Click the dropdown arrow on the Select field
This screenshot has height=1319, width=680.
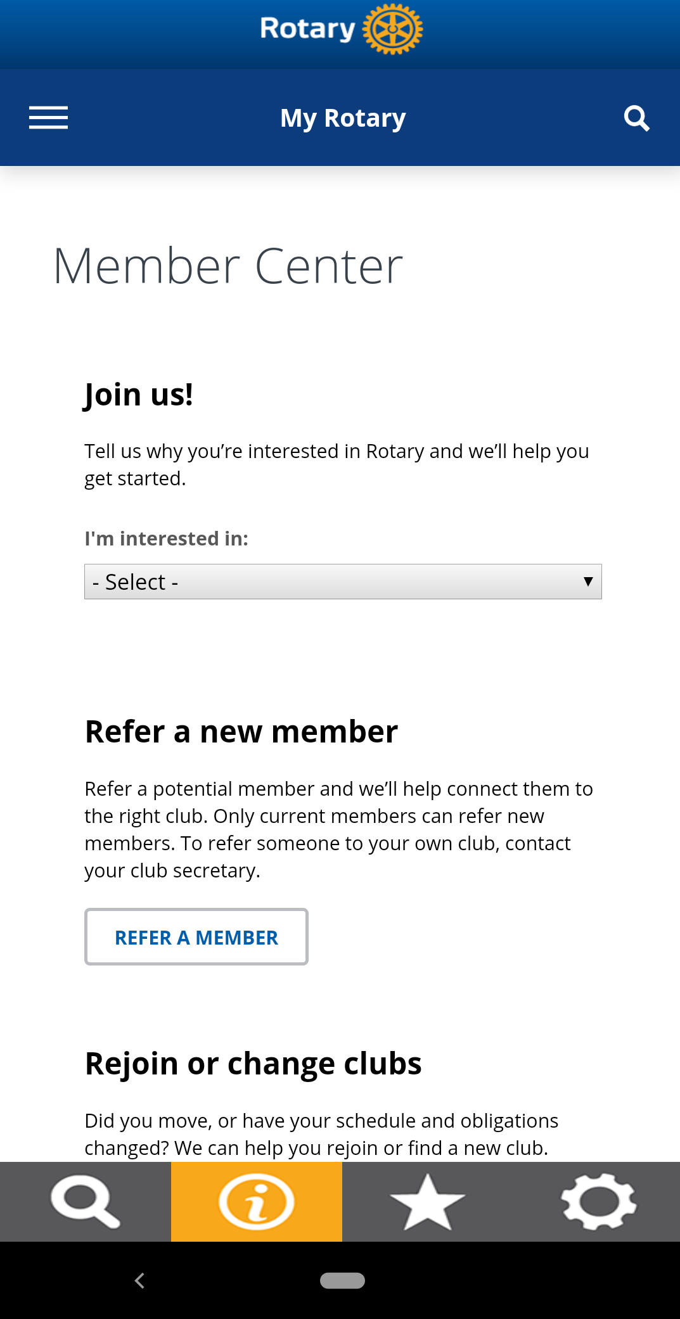coord(587,582)
